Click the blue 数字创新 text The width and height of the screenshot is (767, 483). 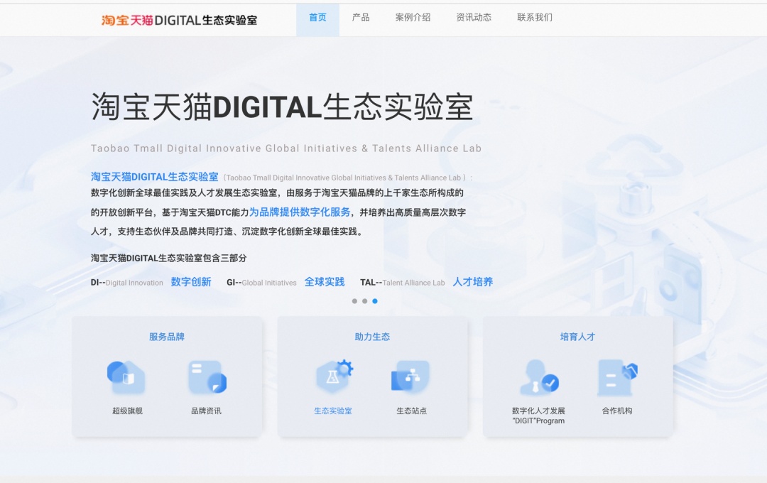[191, 282]
